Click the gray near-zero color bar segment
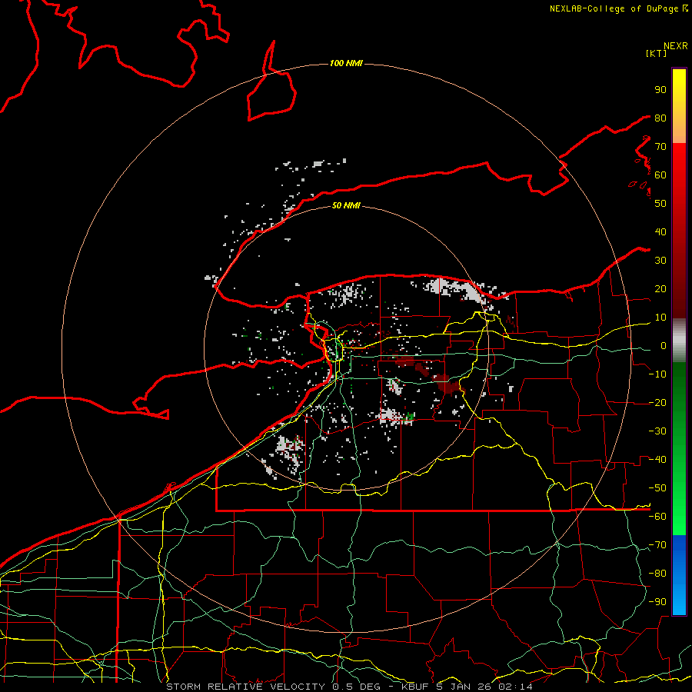The image size is (692, 692). (x=679, y=340)
